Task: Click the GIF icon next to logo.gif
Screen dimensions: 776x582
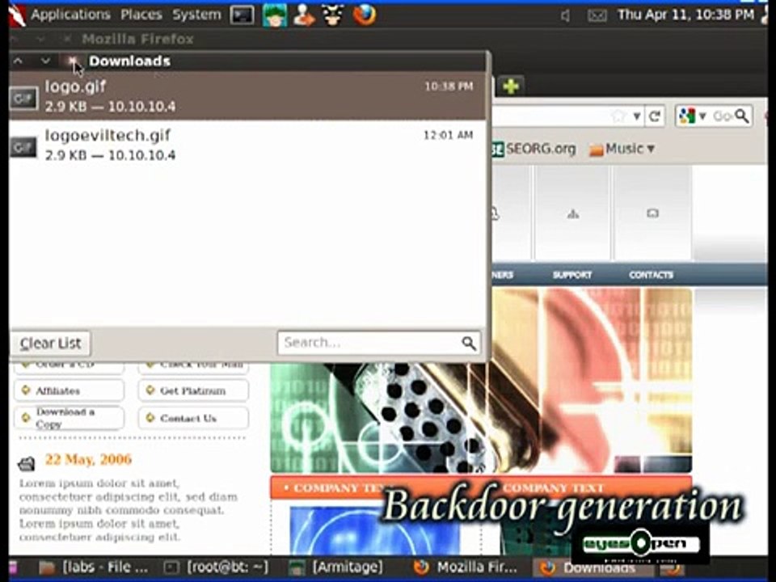Action: point(23,98)
